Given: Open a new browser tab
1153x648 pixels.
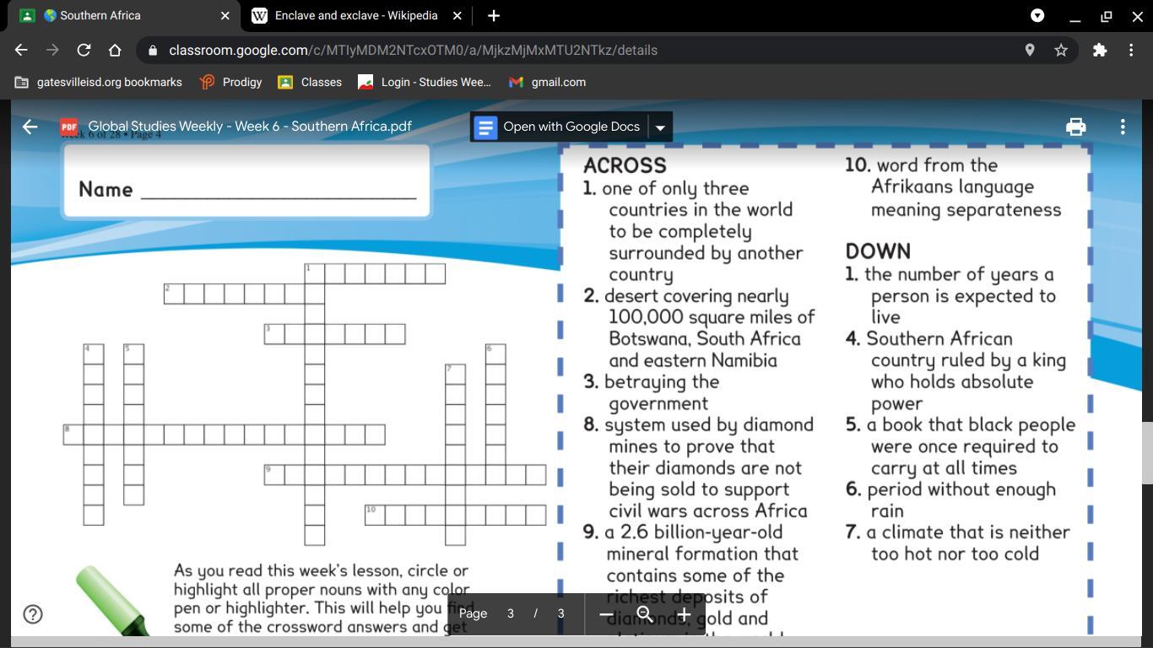Looking at the screenshot, I should pyautogui.click(x=494, y=15).
